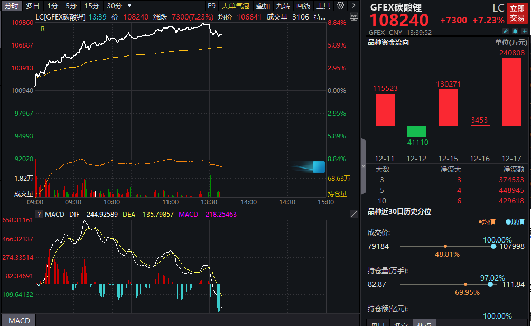
Task: Click the yellow R marker on the chart
Action: pos(43,29)
